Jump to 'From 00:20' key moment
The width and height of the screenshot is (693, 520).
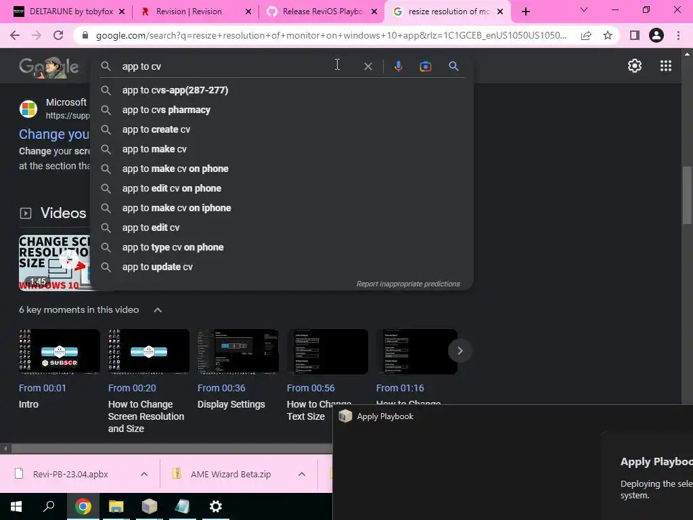[132, 388]
